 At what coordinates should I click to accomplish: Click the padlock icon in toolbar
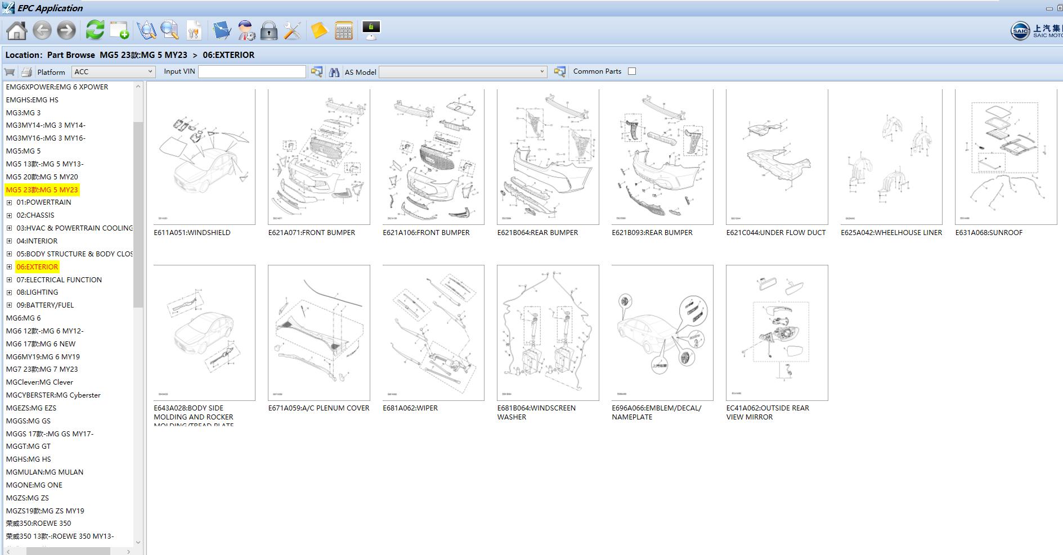tap(269, 30)
